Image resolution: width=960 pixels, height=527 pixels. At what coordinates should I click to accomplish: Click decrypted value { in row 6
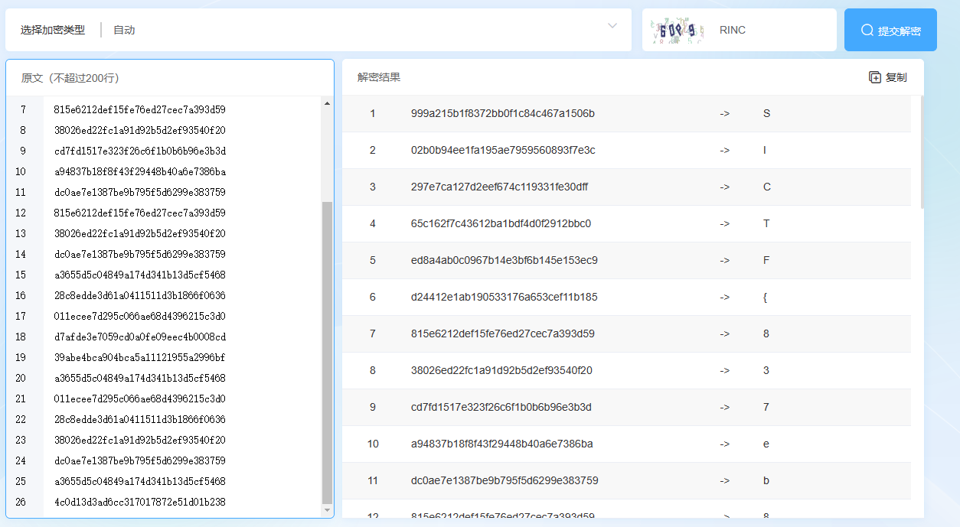coord(765,297)
